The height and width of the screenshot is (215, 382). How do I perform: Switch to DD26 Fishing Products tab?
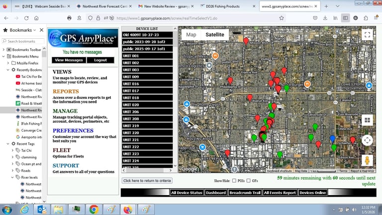coord(228,6)
